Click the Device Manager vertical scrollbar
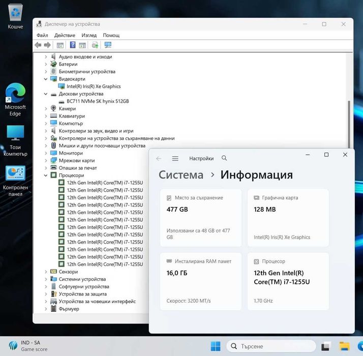 (349, 125)
